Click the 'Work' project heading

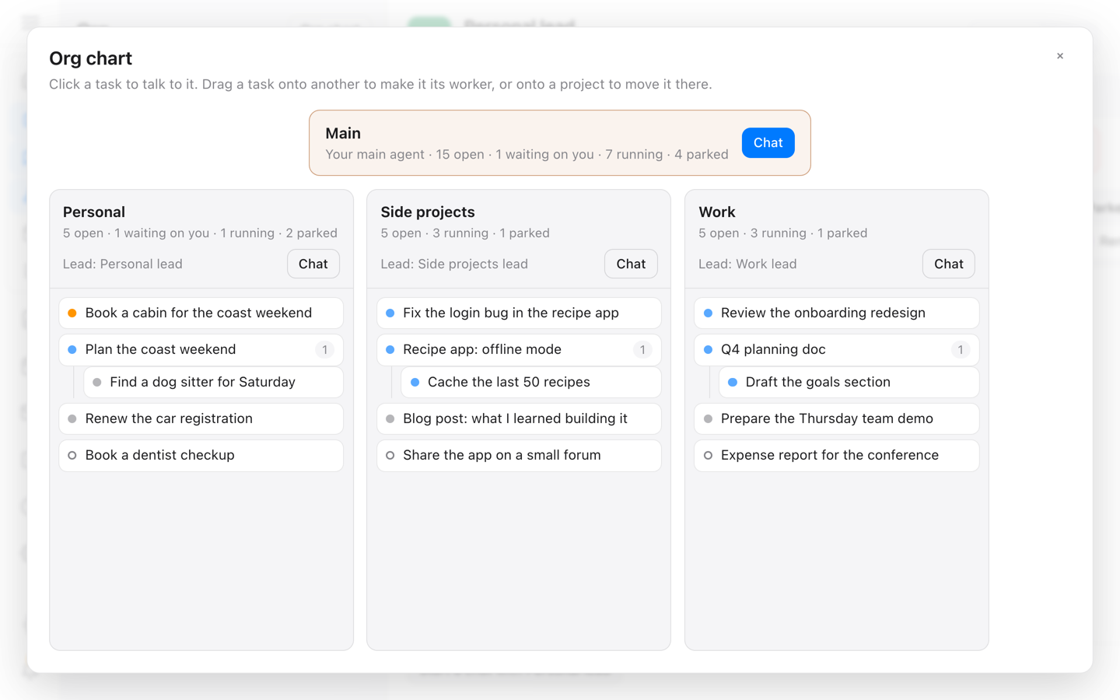717,212
